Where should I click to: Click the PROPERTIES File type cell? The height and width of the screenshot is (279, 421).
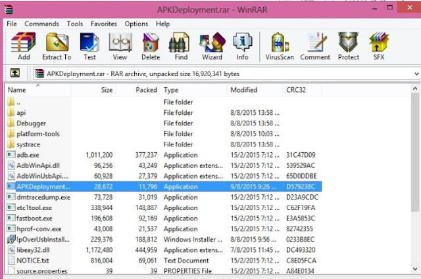(x=187, y=271)
